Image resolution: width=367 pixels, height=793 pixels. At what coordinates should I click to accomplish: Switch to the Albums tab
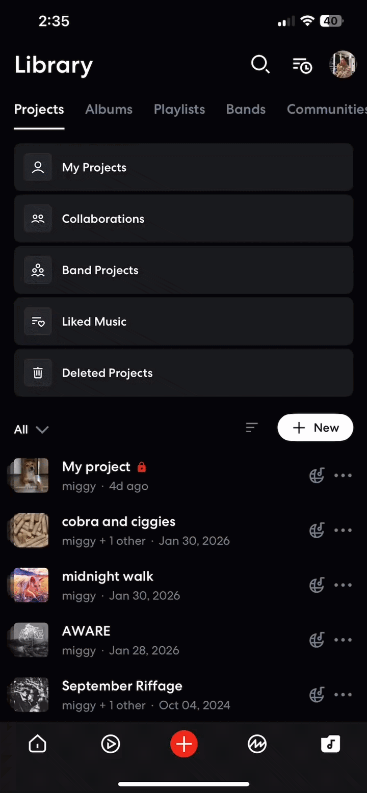(109, 109)
